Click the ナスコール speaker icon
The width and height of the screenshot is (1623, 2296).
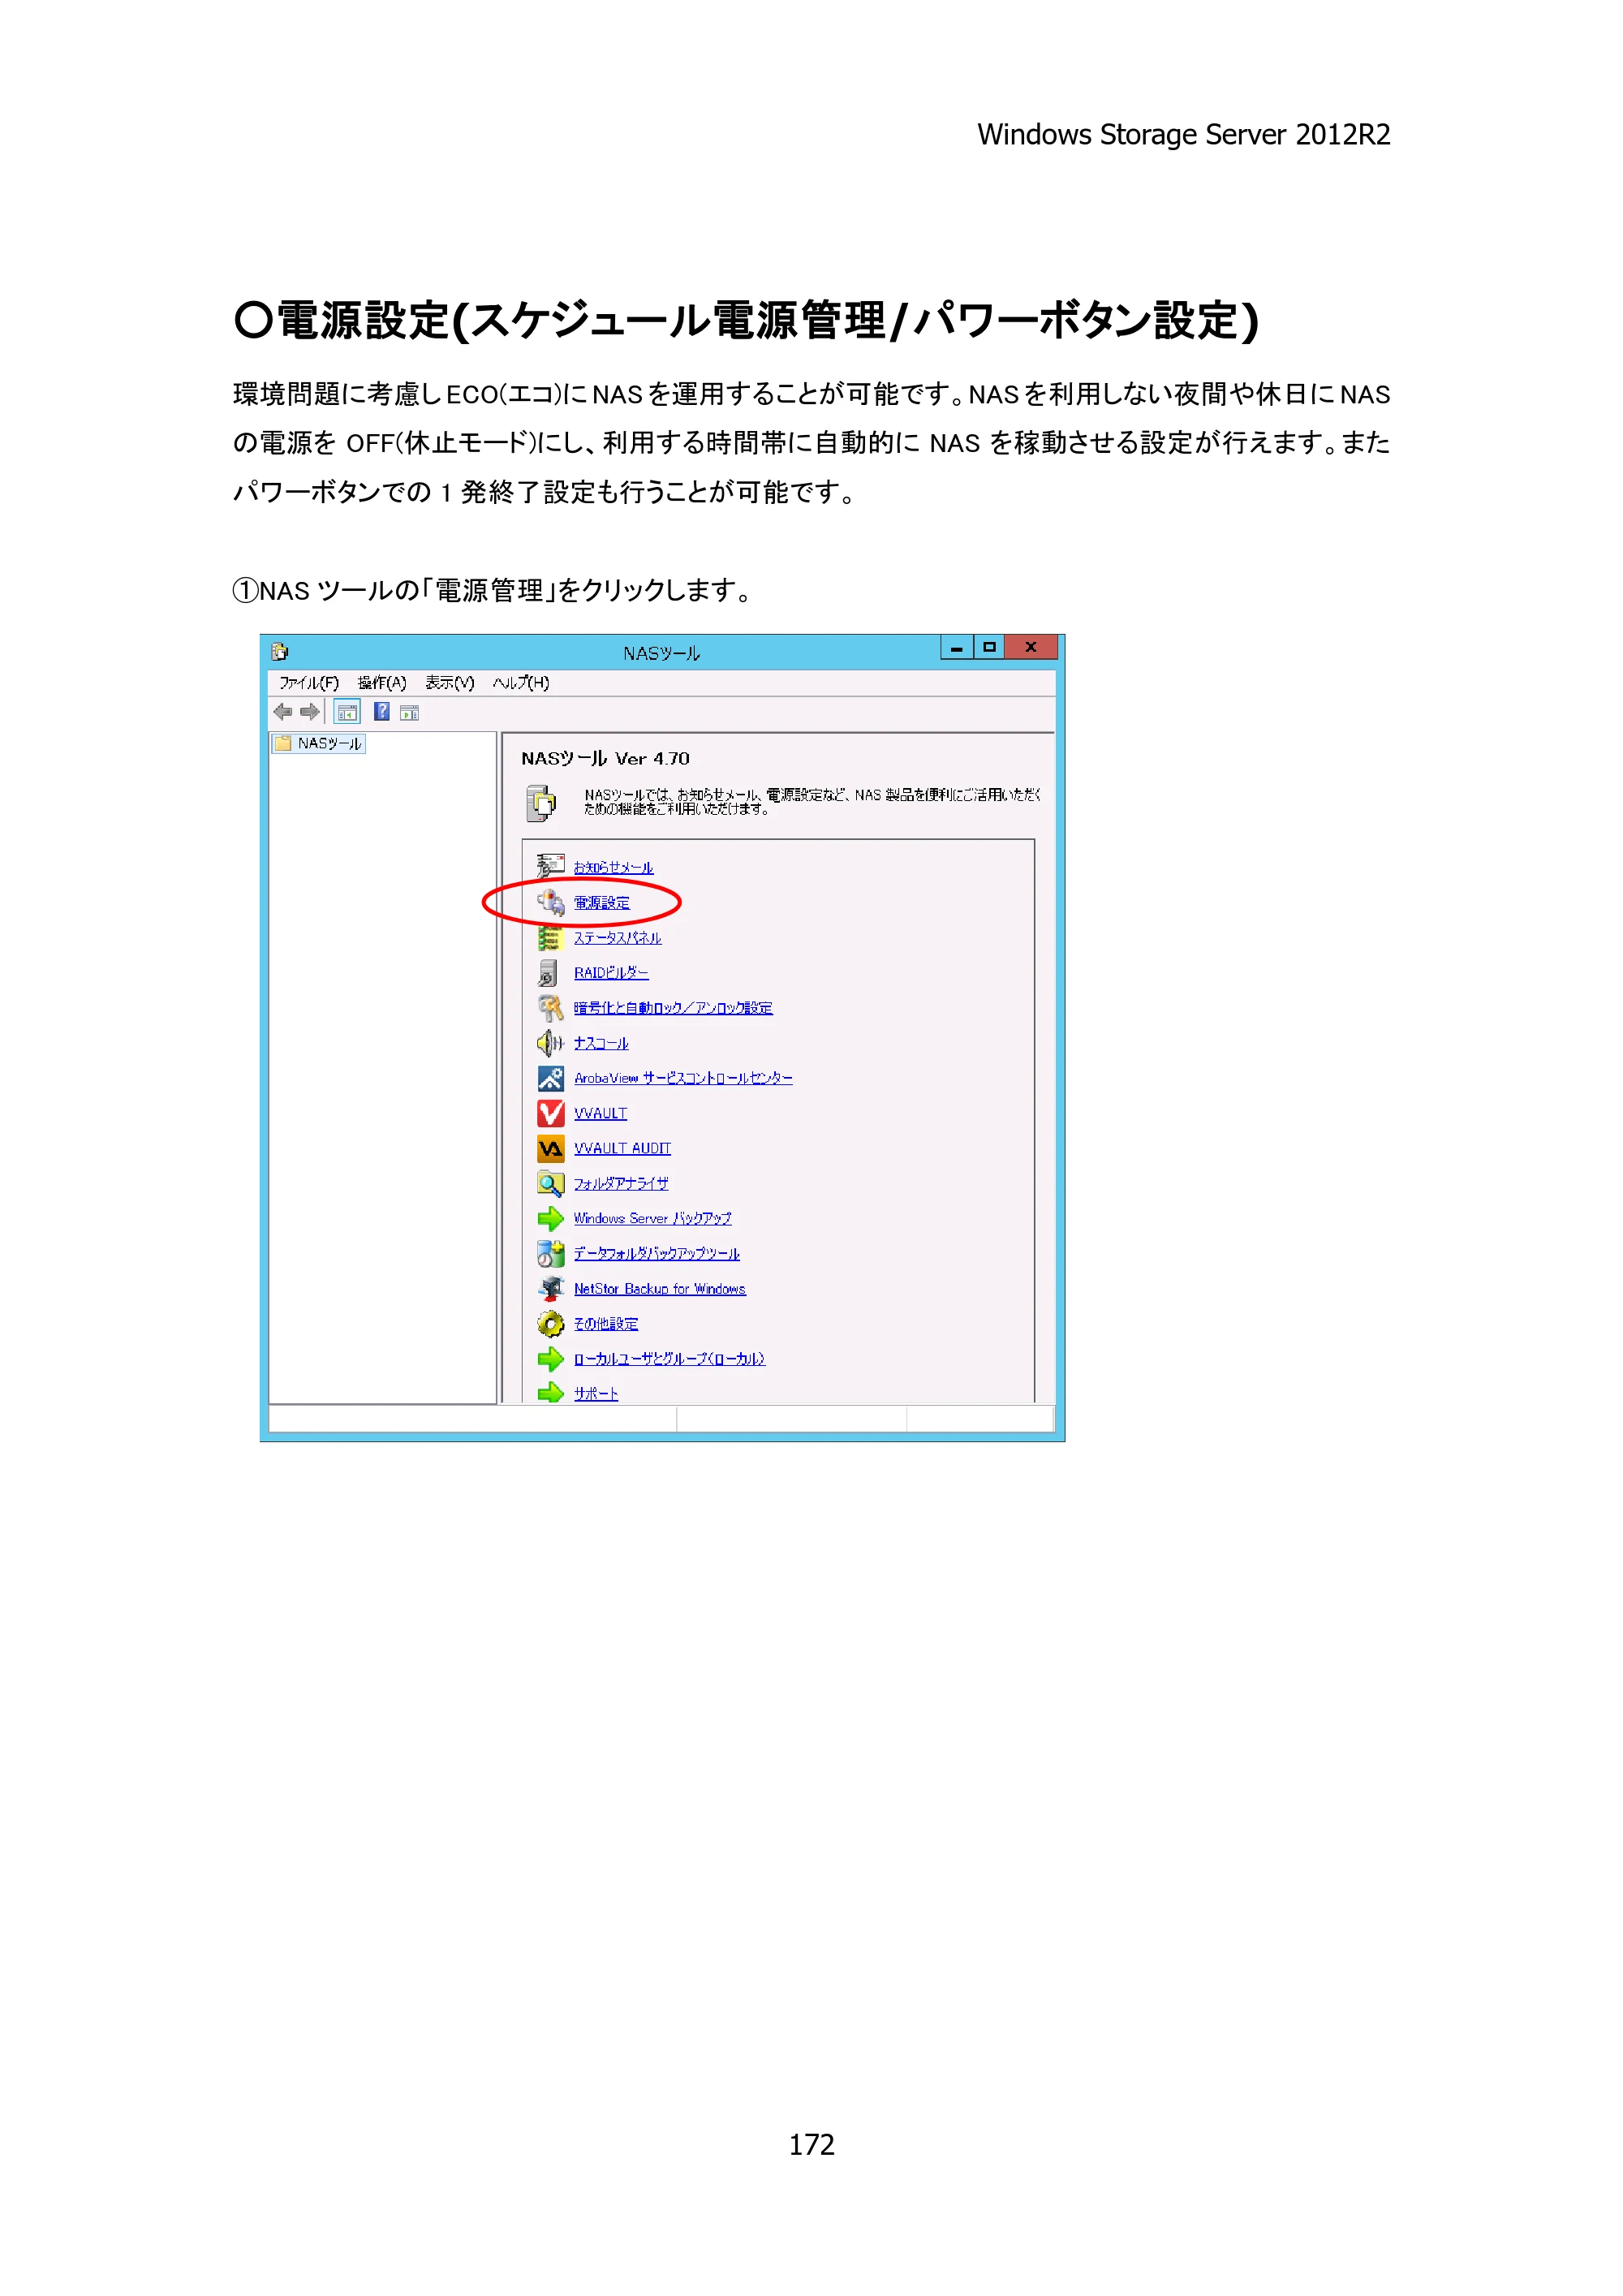click(x=550, y=1043)
